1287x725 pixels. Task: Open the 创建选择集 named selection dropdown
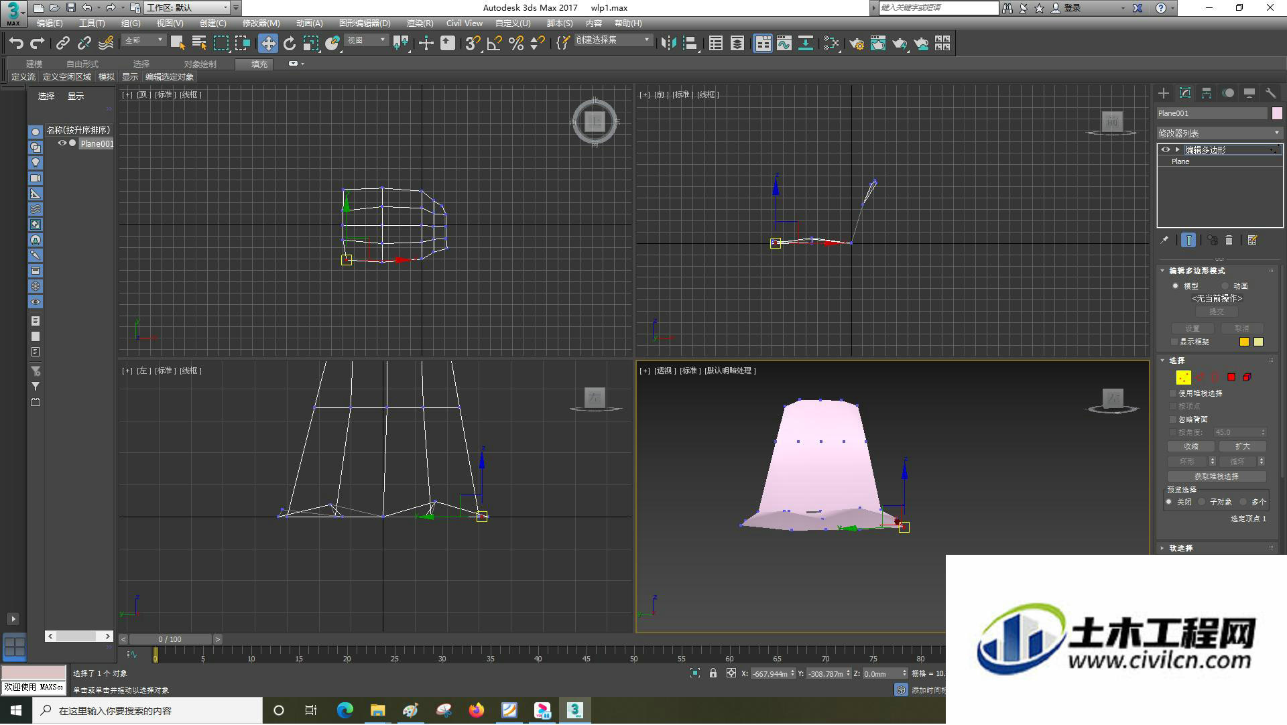click(x=613, y=41)
